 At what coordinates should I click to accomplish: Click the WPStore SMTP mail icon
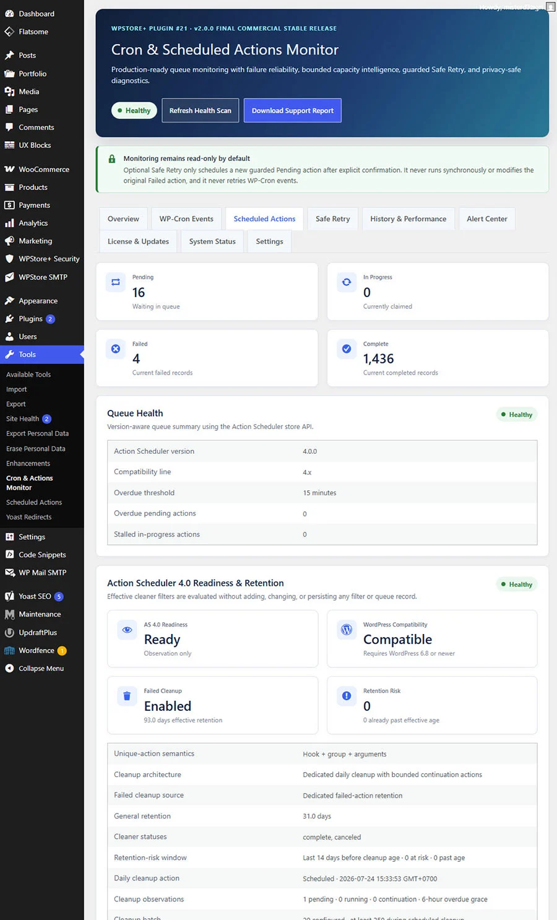click(x=9, y=277)
